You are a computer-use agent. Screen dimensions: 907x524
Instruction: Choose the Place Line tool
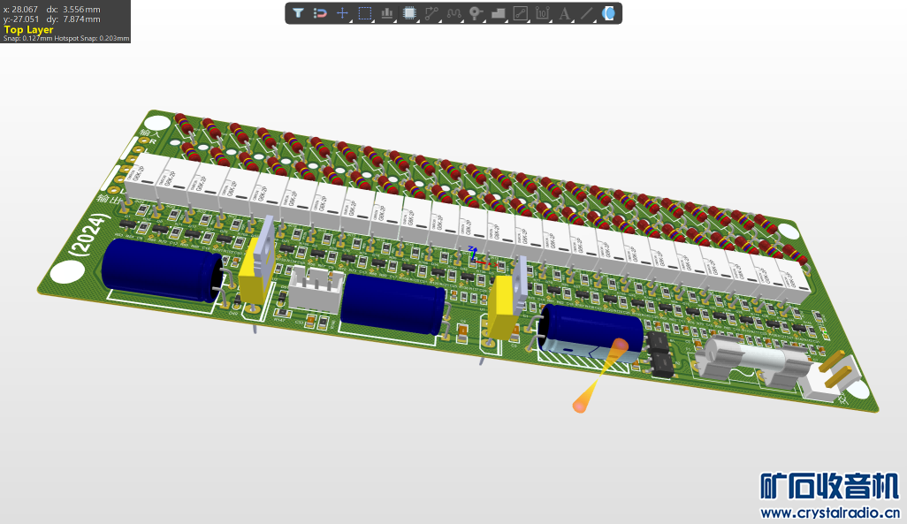pos(587,13)
